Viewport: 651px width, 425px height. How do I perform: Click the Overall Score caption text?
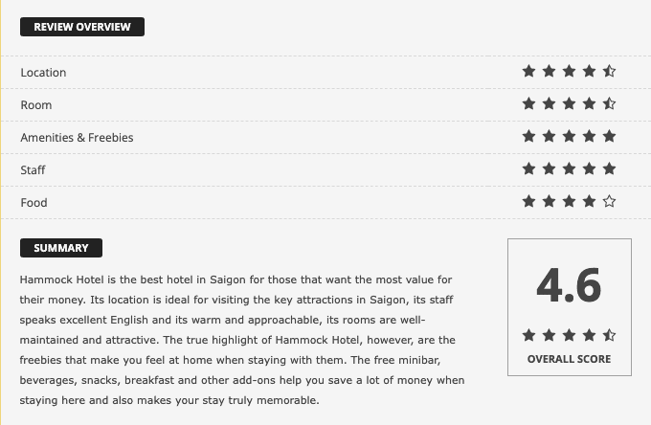tap(569, 359)
